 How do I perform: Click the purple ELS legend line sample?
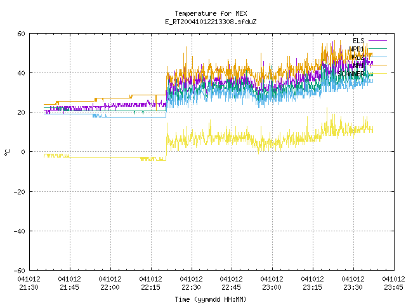coord(377,41)
